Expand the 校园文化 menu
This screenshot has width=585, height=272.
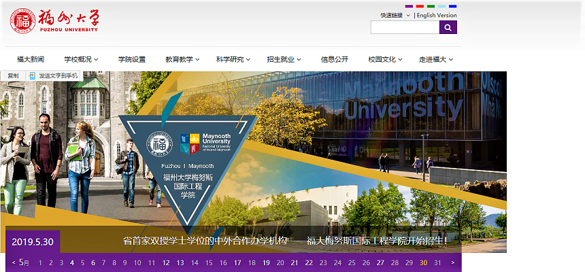(x=385, y=59)
